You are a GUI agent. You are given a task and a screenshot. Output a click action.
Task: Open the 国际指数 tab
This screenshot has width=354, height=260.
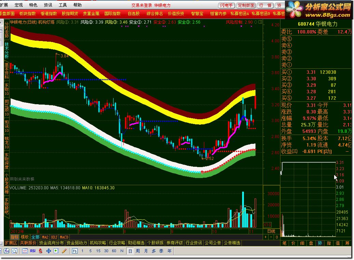pyautogui.click(x=113, y=14)
